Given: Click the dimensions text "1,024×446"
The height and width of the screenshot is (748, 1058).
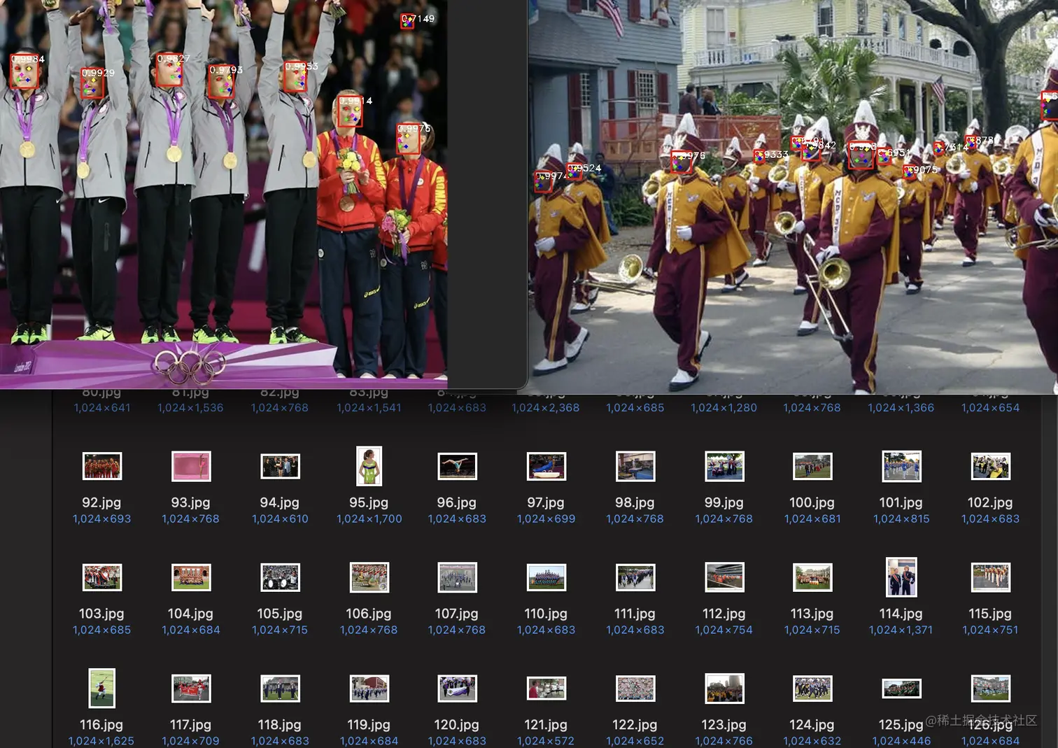Looking at the screenshot, I should 901,741.
